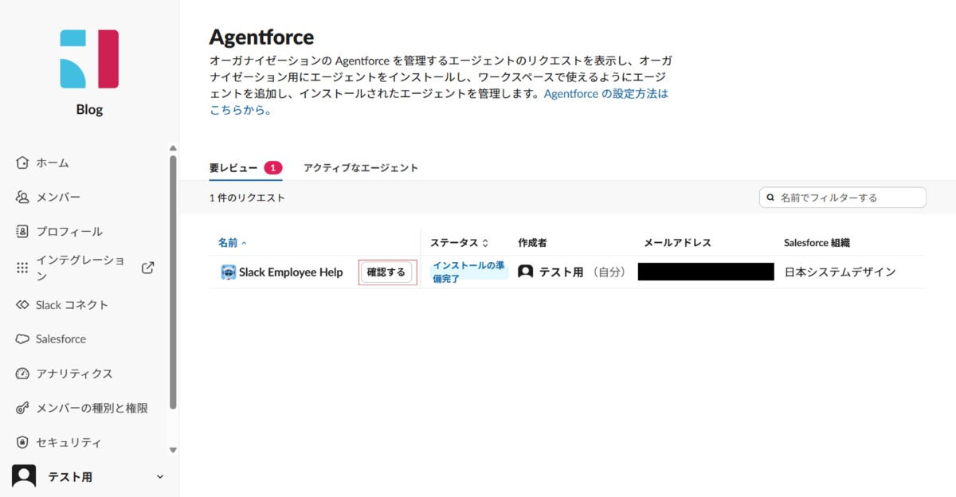Click the メールアドレス column header
Viewport: 956px width, 497px height.
[x=677, y=242]
